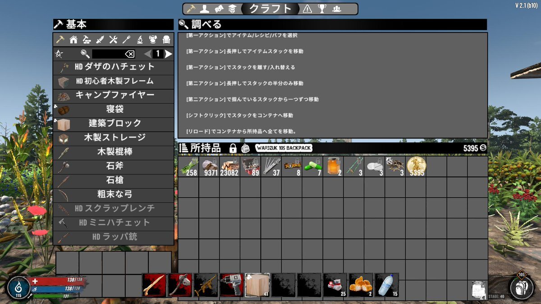Viewport: 541px width, 304px height.
Task: Select the house building category filter
Action: point(73,40)
